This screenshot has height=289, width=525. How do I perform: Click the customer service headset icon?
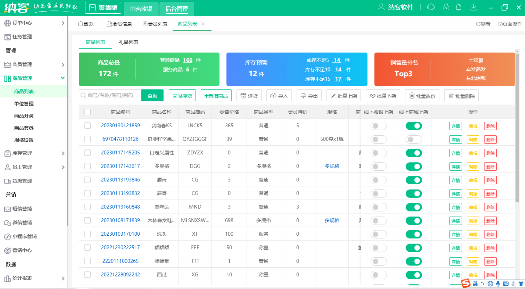431,7
